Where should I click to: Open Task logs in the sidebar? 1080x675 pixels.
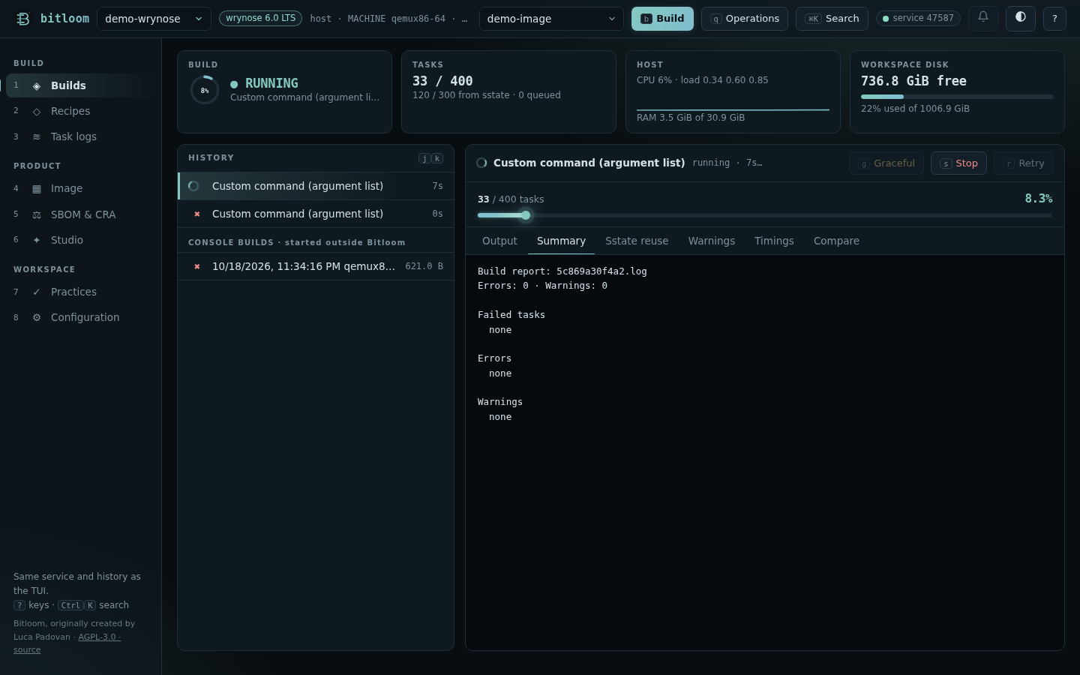pyautogui.click(x=81, y=136)
